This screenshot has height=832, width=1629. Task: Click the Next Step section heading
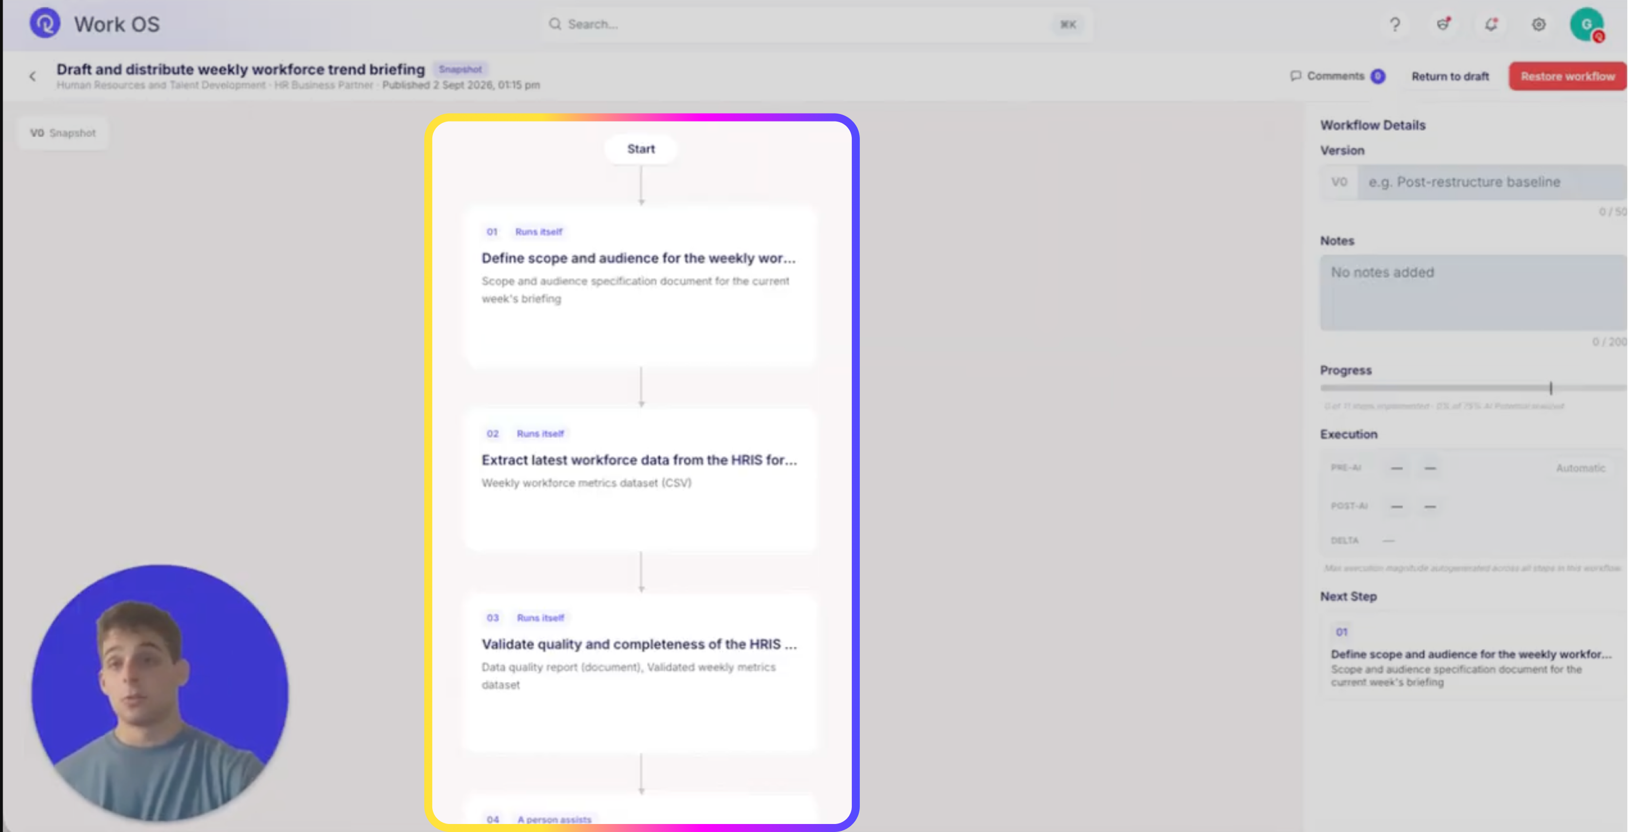[1348, 596]
